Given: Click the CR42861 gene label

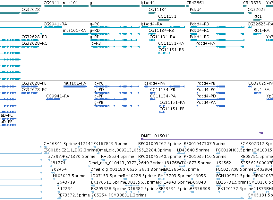Looking at the screenshot, I should point(195,3).
